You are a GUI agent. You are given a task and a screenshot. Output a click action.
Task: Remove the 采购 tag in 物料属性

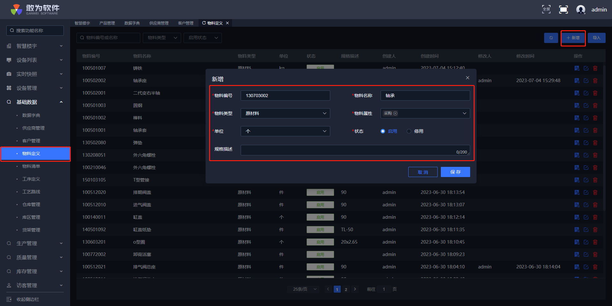395,113
